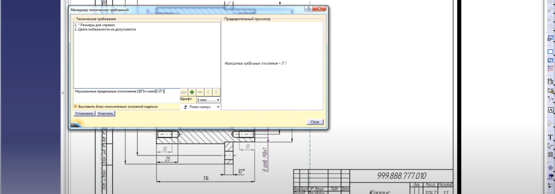Toggle "Выставить блок относительно основной надписи" checkbox
This screenshot has width=555, height=194.
tap(76, 106)
